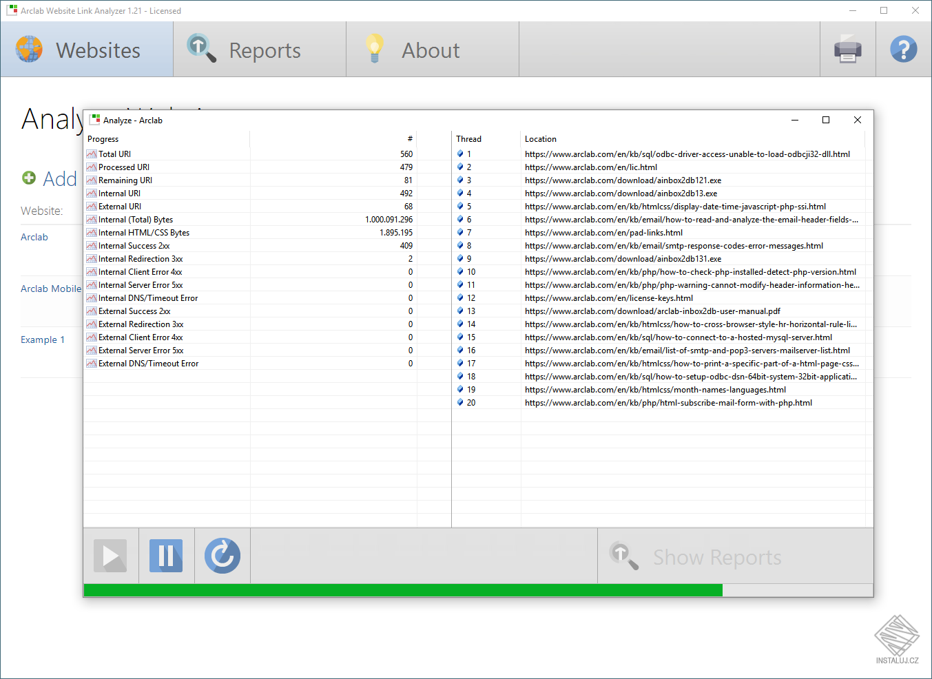932x679 pixels.
Task: Open help using the question mark icon
Action: coord(903,49)
